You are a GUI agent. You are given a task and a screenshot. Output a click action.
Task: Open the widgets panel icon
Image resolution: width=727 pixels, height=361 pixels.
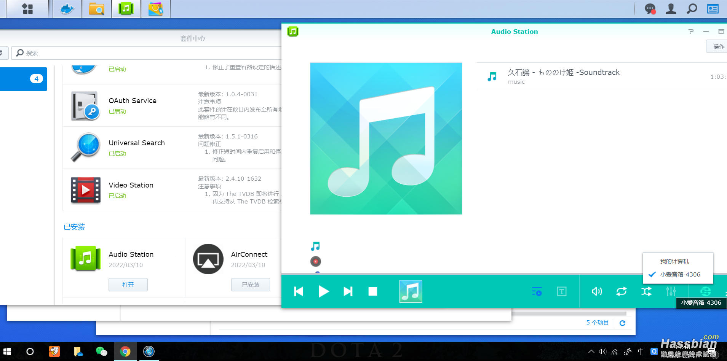point(713,9)
